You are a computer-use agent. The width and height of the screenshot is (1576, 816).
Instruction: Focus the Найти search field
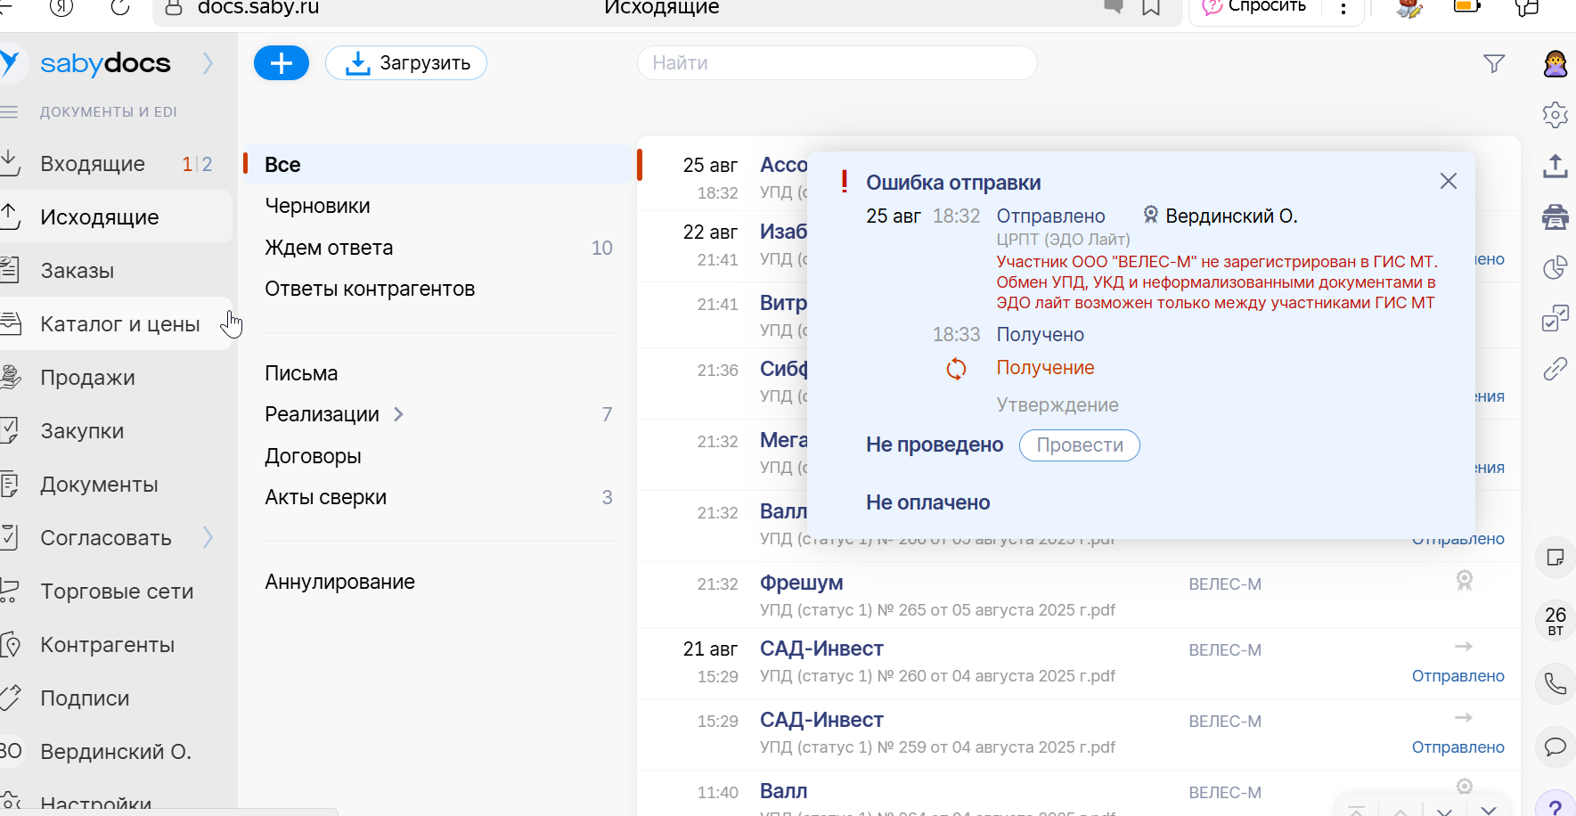point(837,63)
